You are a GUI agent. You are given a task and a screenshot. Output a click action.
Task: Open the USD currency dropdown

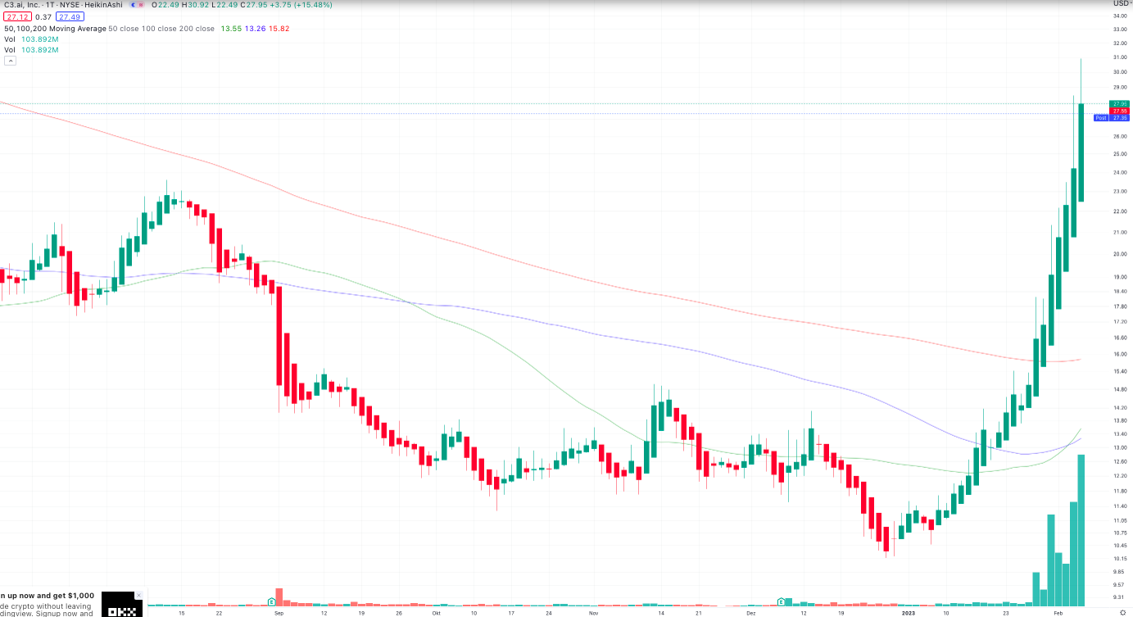1121,4
